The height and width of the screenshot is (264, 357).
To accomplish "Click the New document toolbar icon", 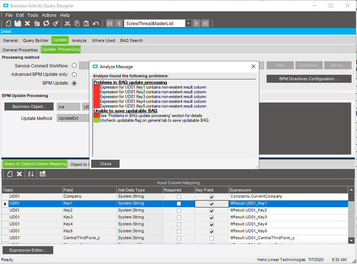I will (x=8, y=23).
